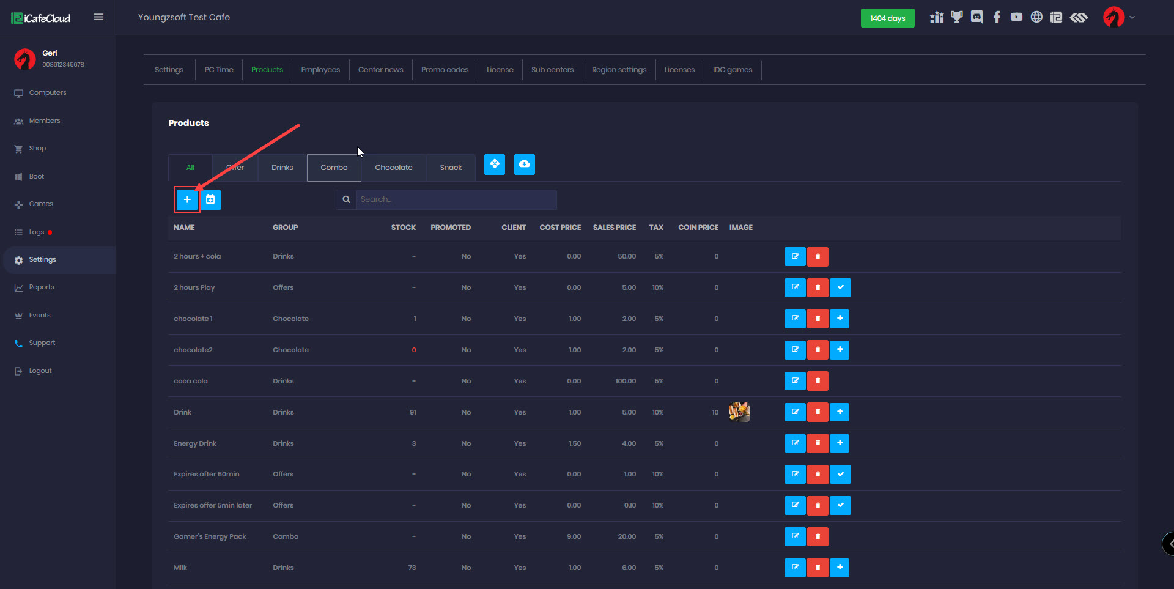Click the 1404 days license button
1174x589 pixels.
(887, 18)
